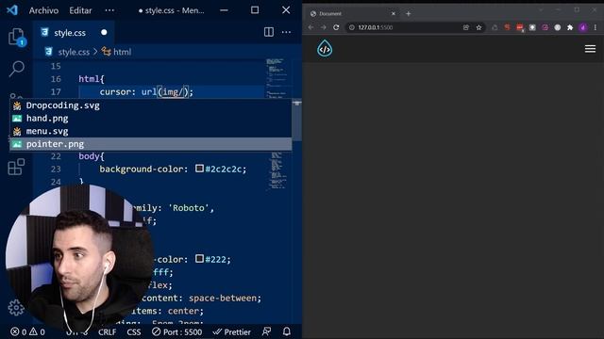Go back in the browser window
This screenshot has height=339, width=604.
click(x=310, y=27)
